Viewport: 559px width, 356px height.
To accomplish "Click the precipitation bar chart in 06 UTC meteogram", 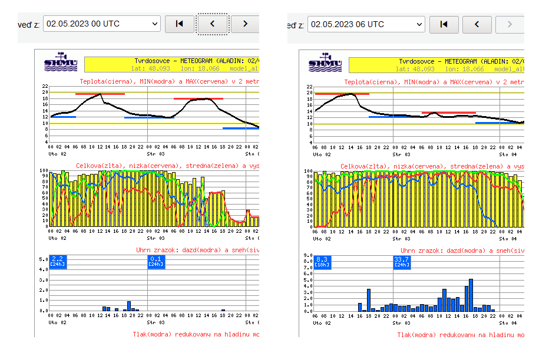I will click(x=419, y=286).
